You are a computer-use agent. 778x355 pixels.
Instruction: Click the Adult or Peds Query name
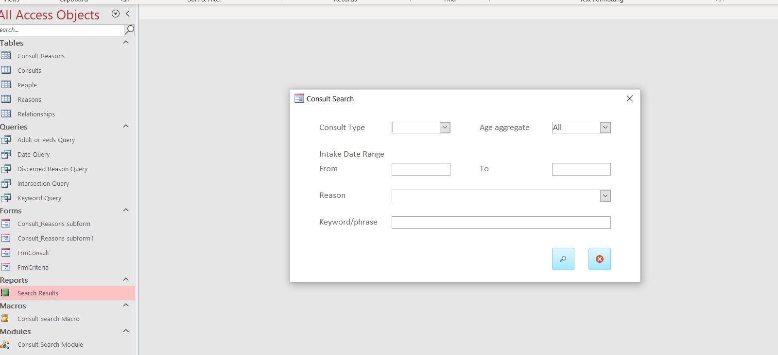point(46,140)
